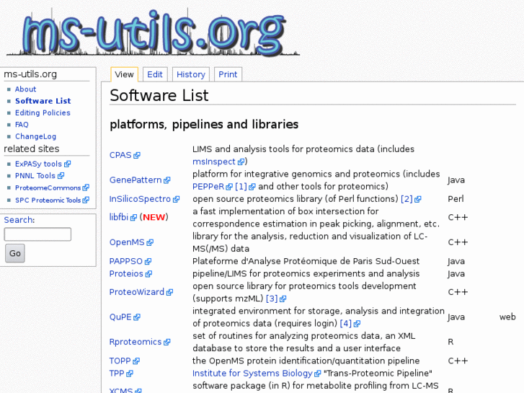The width and height of the screenshot is (524, 393).
Task: Open the ProteoWizard software link
Action: click(137, 292)
